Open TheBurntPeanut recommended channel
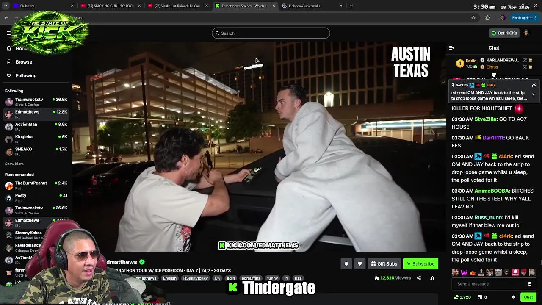542x305 pixels. point(36,186)
